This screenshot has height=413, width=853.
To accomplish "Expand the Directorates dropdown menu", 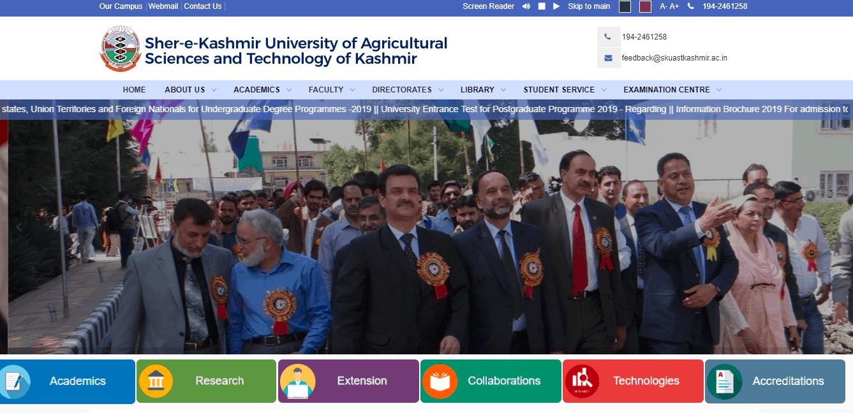I will click(x=408, y=90).
